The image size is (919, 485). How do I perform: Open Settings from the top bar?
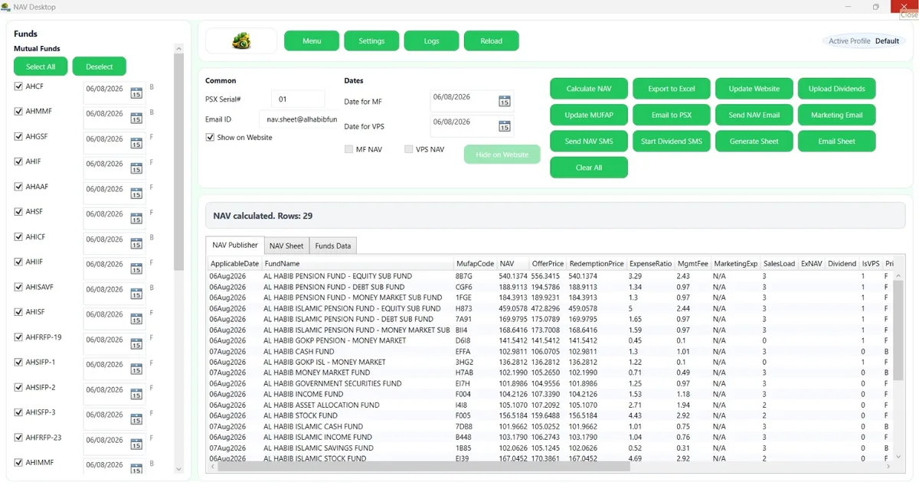coord(371,41)
